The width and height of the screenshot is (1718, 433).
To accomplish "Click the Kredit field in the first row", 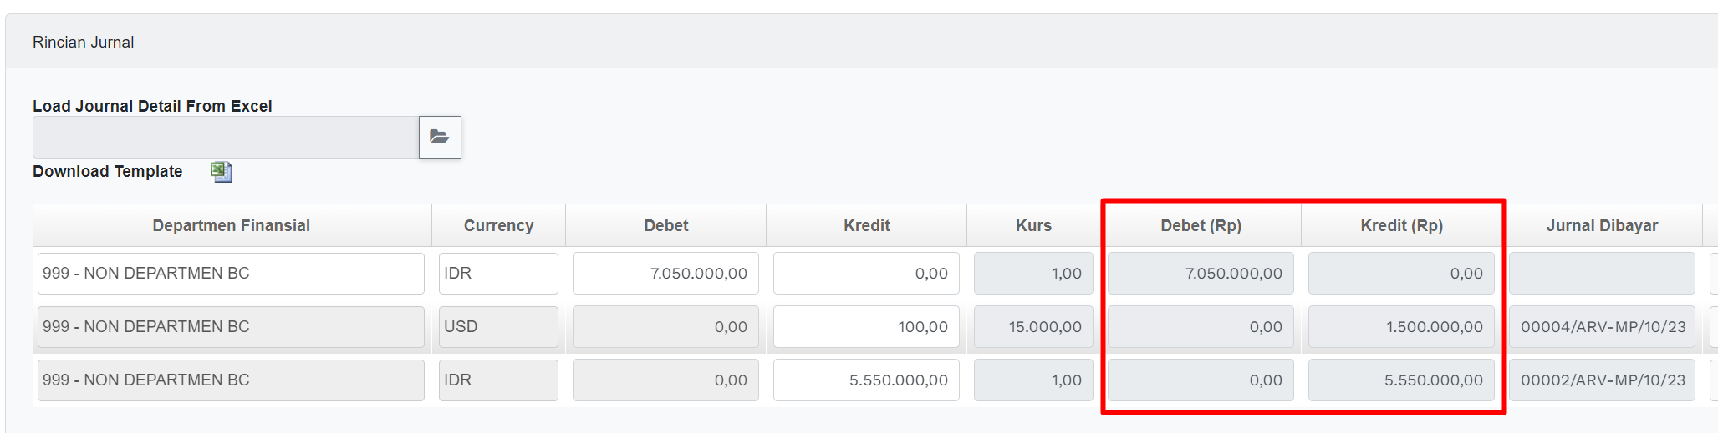I will pos(866,274).
